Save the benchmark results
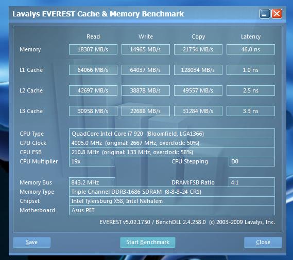 click(x=32, y=242)
